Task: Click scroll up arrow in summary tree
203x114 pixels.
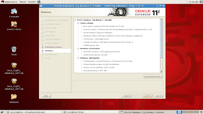Action: click(161, 20)
